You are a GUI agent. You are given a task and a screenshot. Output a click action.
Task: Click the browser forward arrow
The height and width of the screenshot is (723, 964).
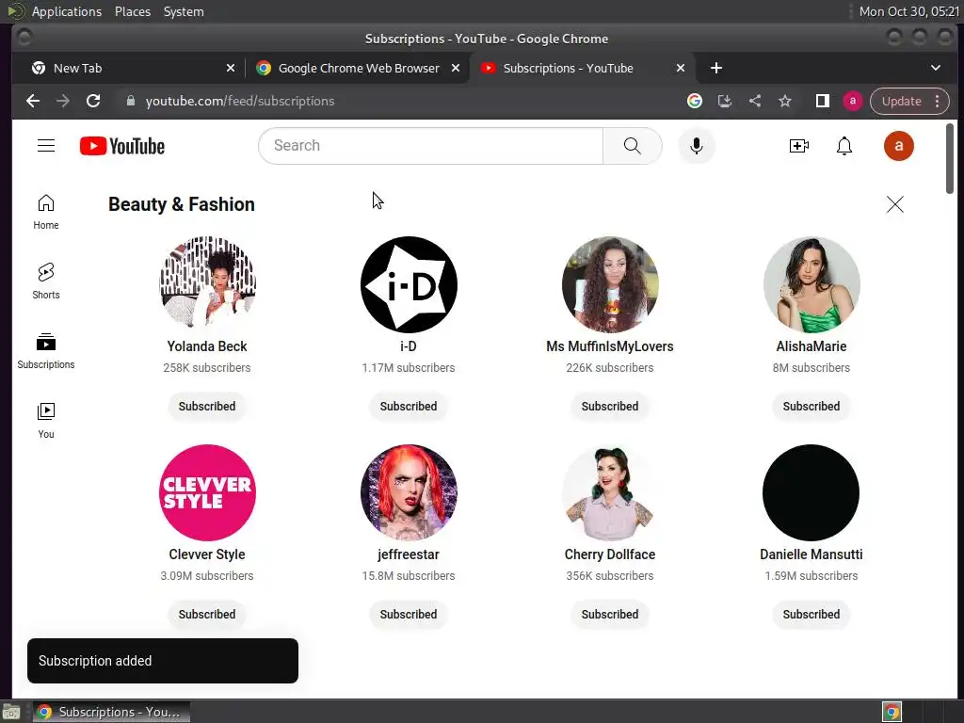tap(63, 101)
